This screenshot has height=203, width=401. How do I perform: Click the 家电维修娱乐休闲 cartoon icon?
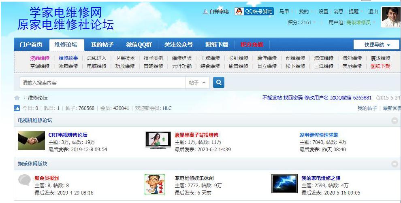(x=155, y=184)
